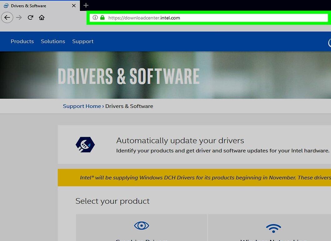Open the site information circle icon
This screenshot has height=241, width=331.
95,18
